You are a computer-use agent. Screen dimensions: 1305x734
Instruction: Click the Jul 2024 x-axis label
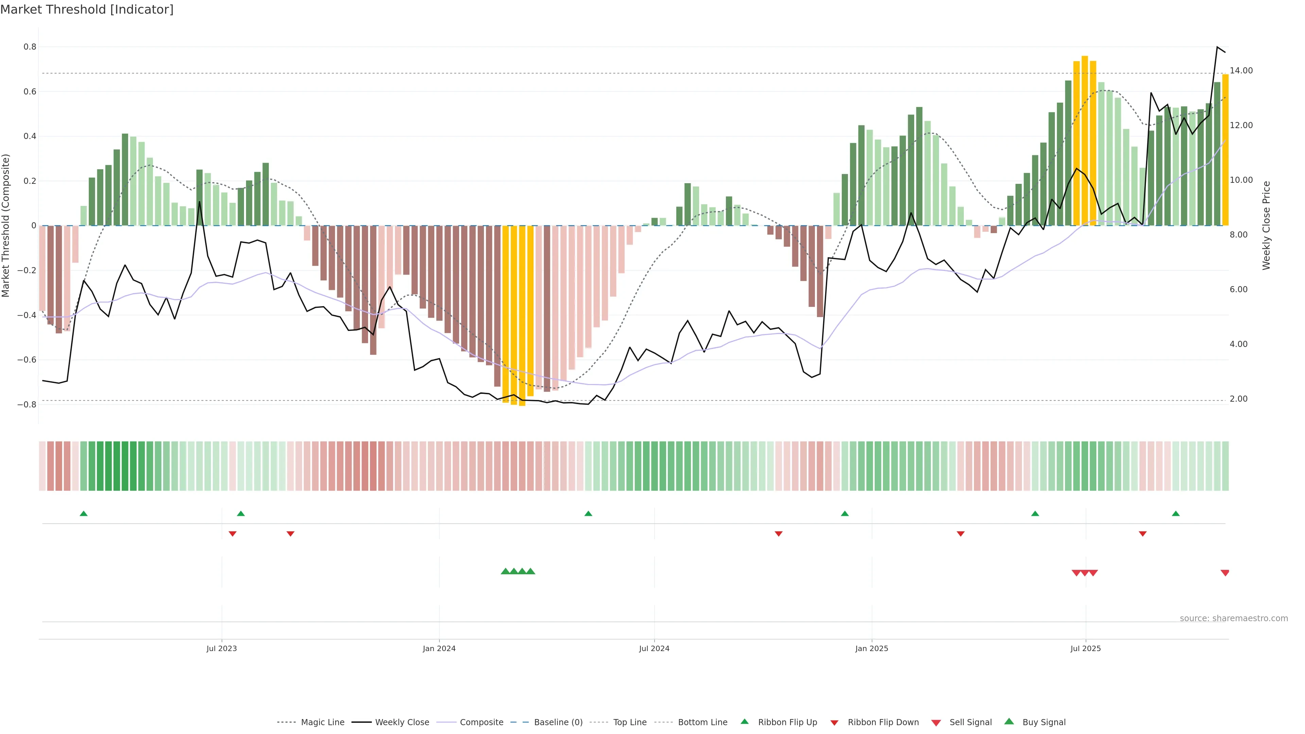click(x=654, y=648)
